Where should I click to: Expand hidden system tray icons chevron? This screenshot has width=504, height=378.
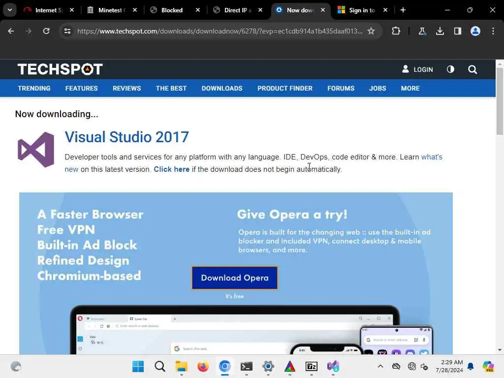pyautogui.click(x=380, y=366)
